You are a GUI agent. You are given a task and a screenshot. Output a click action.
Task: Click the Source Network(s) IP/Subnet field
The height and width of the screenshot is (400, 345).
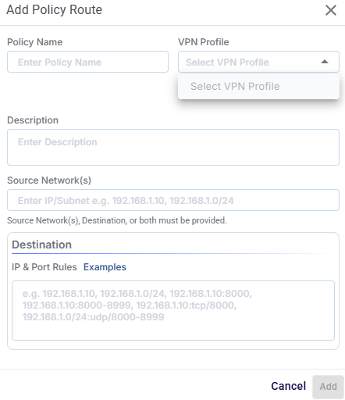tap(173, 200)
